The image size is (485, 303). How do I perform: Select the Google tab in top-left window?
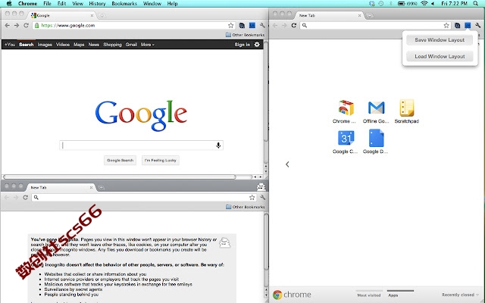click(x=62, y=15)
